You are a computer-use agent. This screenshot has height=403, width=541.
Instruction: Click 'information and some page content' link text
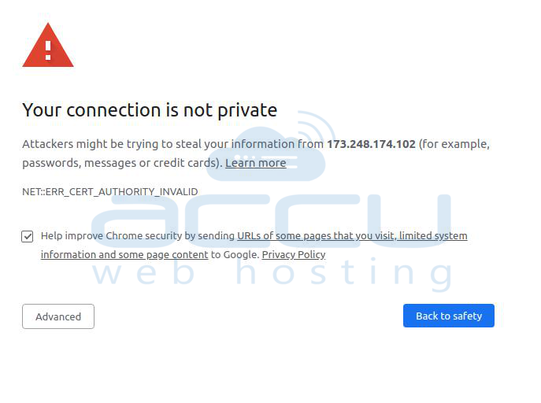pos(124,255)
